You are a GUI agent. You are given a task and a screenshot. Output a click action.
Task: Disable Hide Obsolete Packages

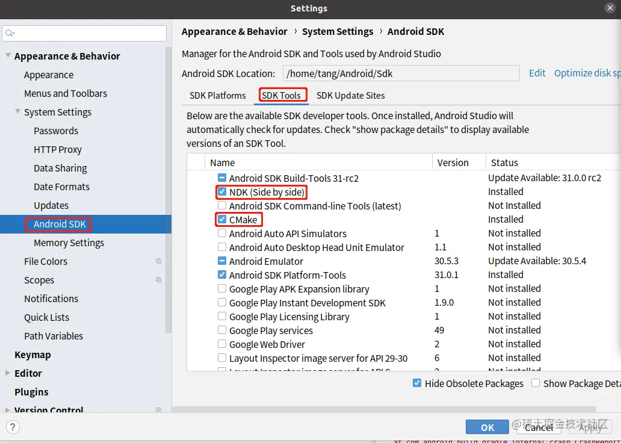pos(417,383)
